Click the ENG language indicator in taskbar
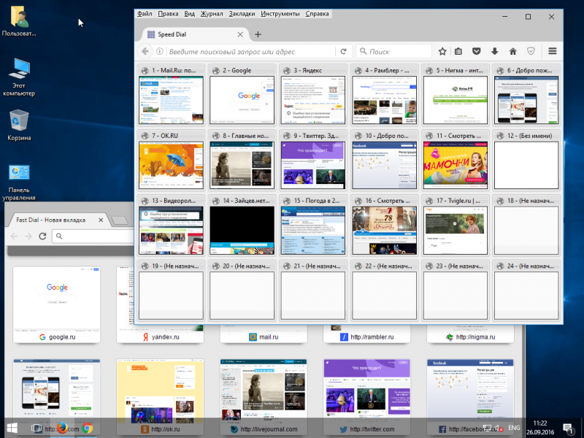Image resolution: width=584 pixels, height=438 pixels. point(514,428)
